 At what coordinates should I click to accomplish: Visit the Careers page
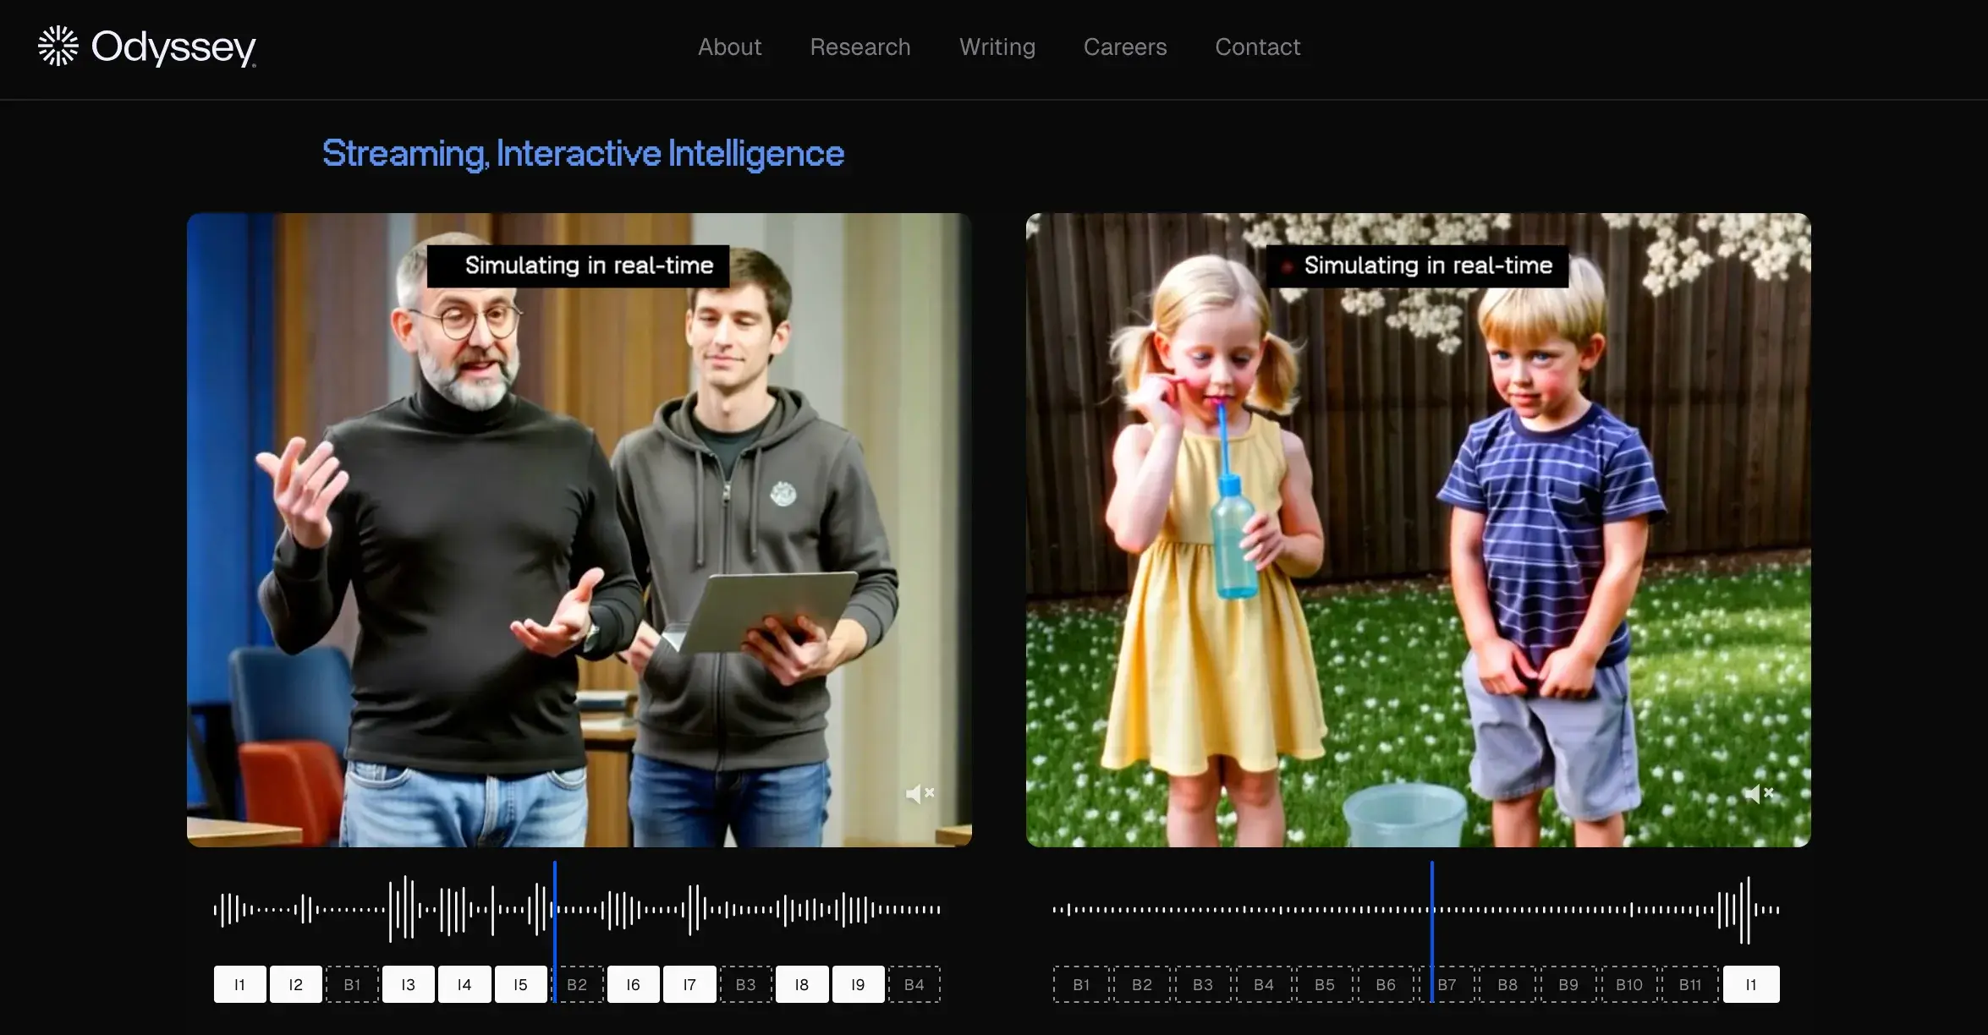tap(1125, 47)
